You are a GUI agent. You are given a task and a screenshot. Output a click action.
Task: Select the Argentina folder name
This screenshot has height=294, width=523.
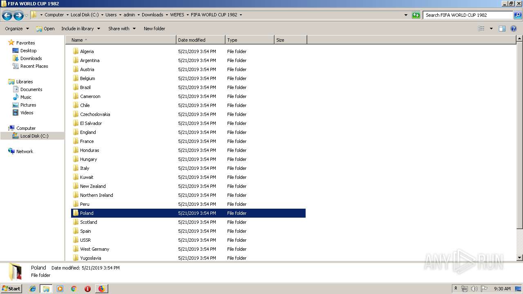(x=90, y=60)
